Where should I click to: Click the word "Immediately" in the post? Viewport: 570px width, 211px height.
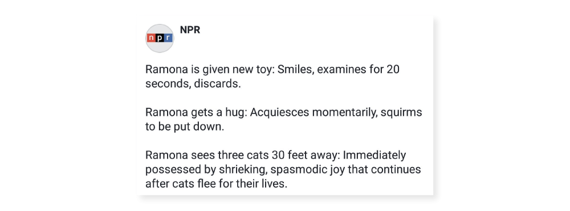click(374, 155)
